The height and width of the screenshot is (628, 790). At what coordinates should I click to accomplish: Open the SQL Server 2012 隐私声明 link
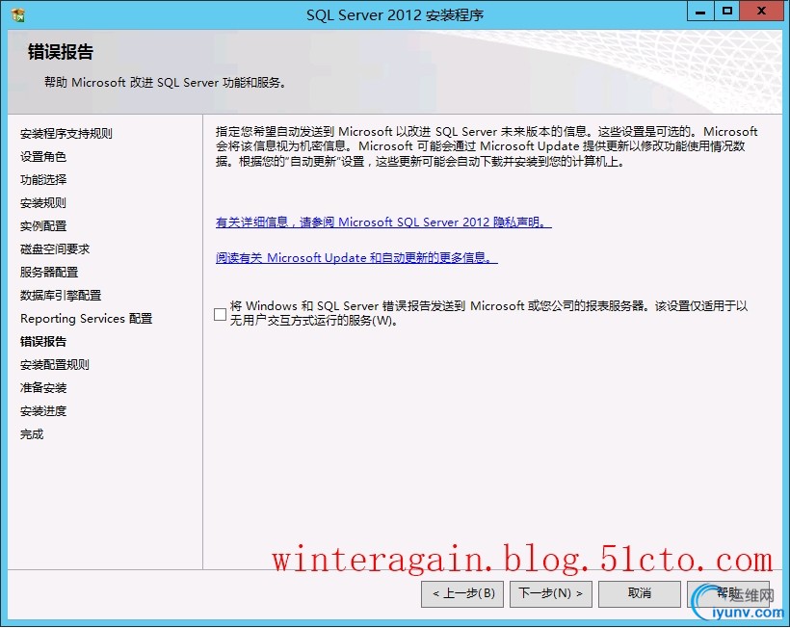point(383,222)
